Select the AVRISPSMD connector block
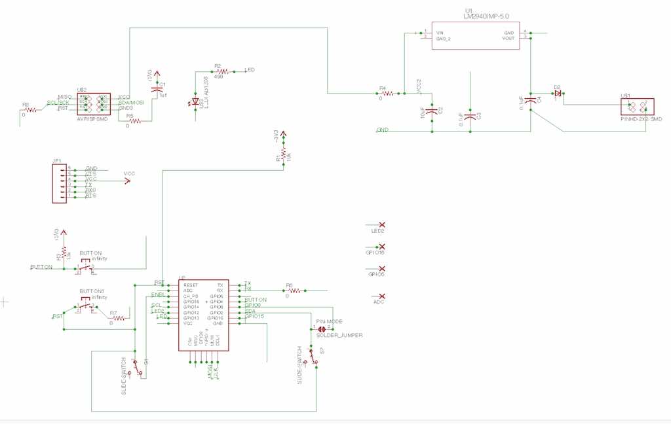671x424 pixels. (94, 104)
